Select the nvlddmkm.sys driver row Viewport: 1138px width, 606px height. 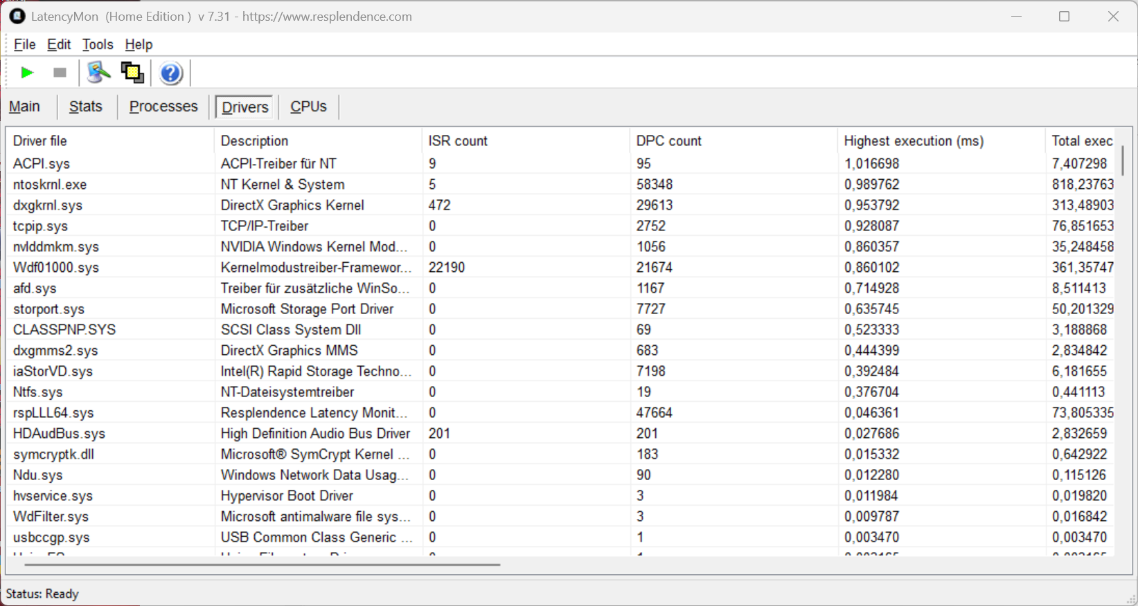point(56,247)
